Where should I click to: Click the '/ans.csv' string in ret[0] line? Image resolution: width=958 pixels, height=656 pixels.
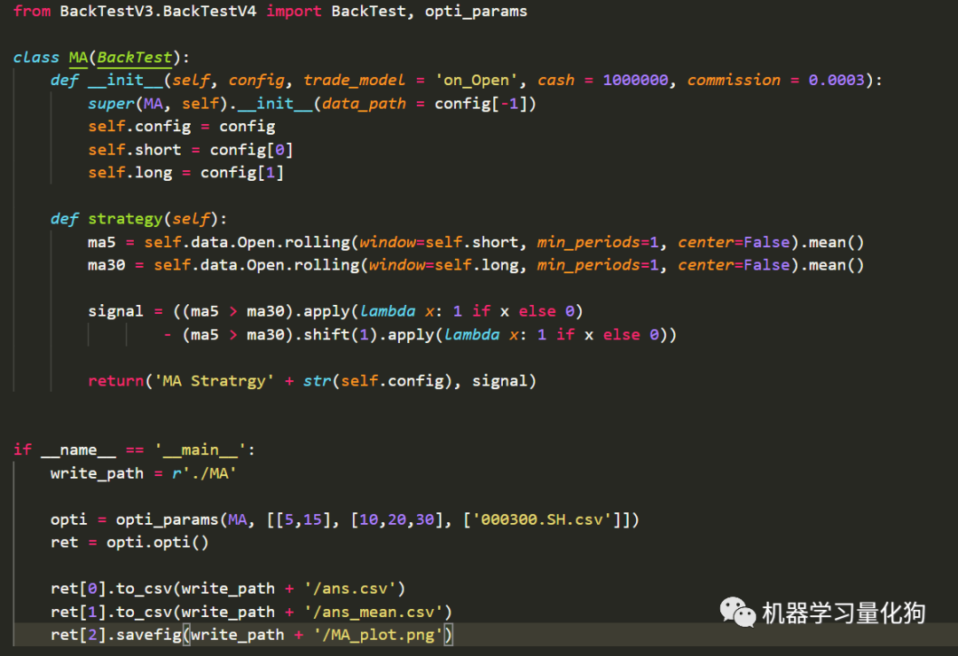point(350,589)
